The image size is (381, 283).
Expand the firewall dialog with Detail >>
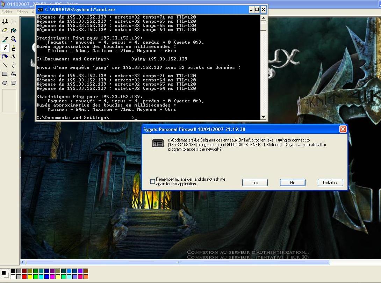click(x=330, y=183)
